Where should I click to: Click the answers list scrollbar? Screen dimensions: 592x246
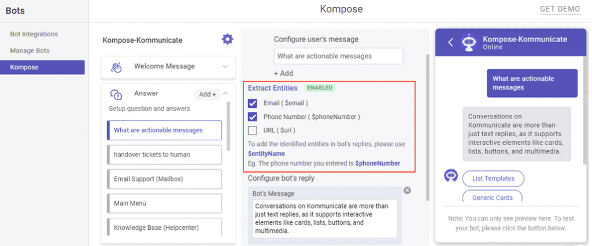coord(228,126)
